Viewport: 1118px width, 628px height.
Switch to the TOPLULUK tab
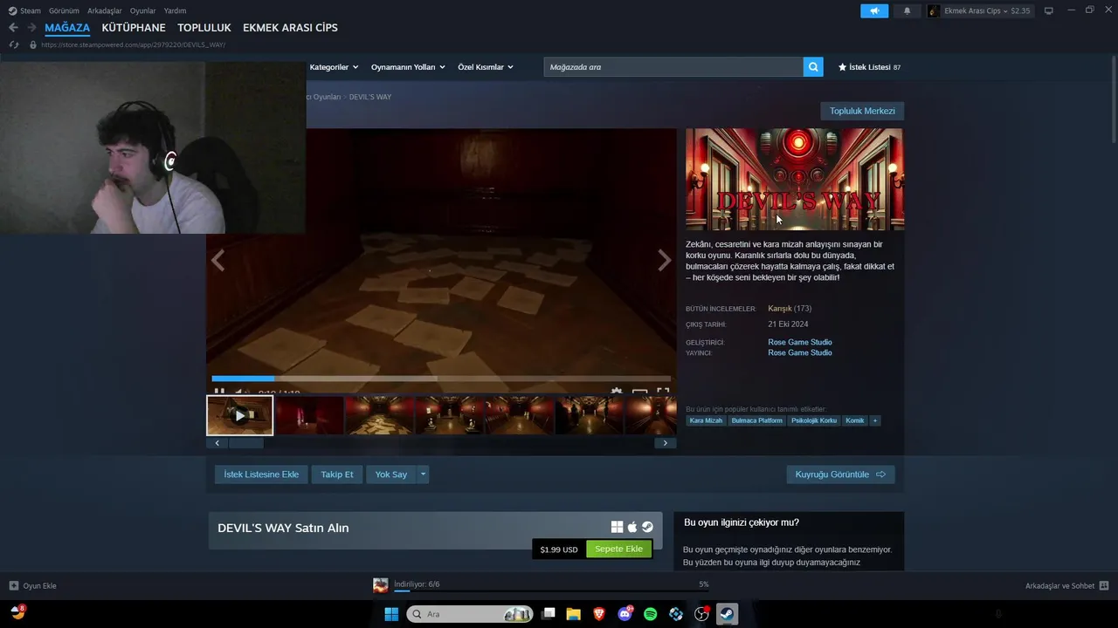pos(204,28)
